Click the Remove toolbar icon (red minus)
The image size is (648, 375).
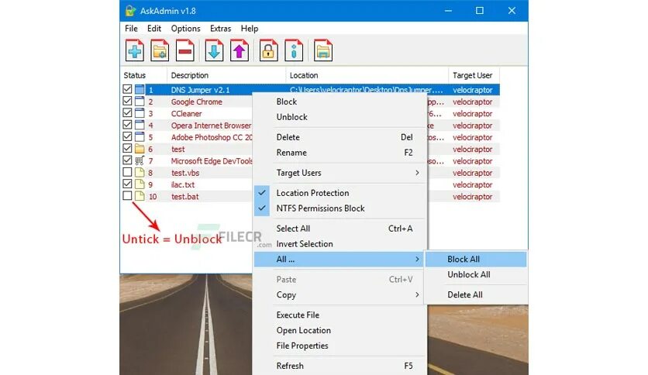pos(184,51)
